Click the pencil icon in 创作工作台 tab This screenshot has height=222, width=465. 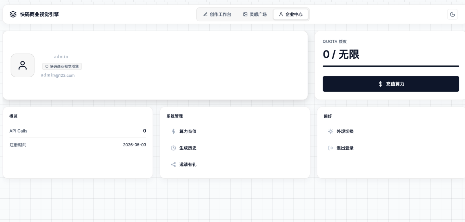[x=205, y=14]
